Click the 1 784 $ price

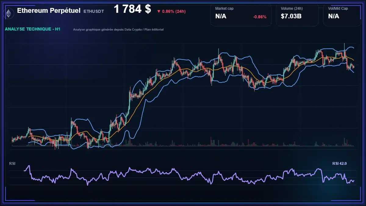tap(132, 9)
